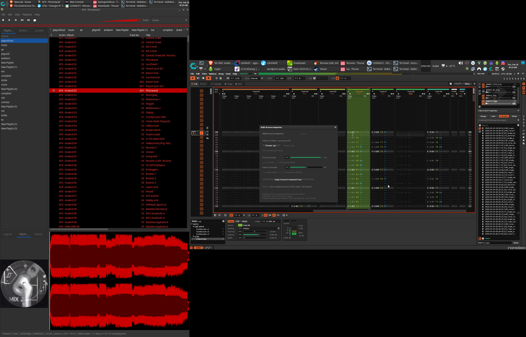Select the track 'Flutternozzle' in playlist

(153, 135)
